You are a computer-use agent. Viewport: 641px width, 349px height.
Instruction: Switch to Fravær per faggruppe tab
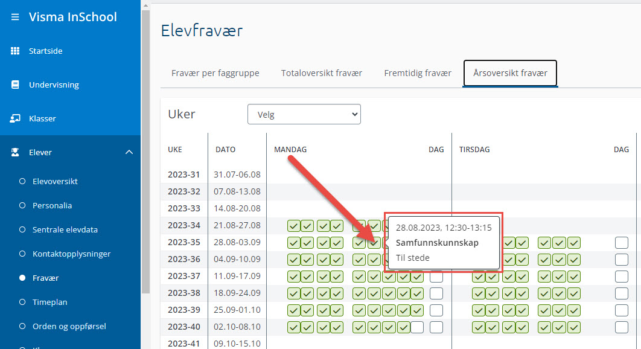pyautogui.click(x=215, y=73)
